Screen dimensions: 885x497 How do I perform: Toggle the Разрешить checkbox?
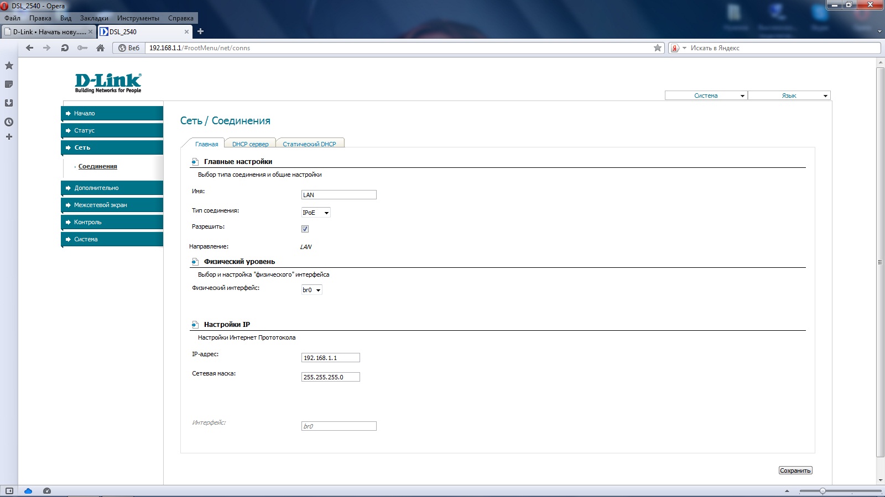pos(305,229)
